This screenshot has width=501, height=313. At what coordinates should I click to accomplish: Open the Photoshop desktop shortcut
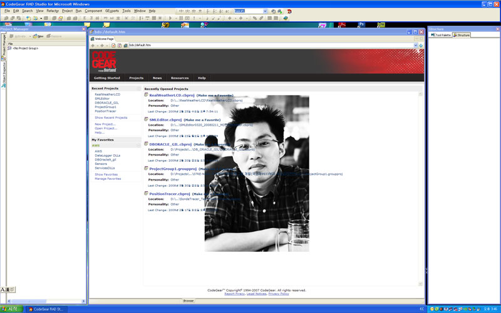[361, 25]
